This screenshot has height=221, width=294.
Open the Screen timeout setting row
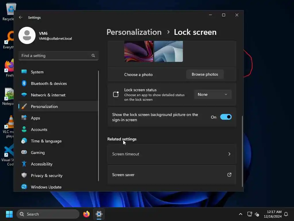[172, 154]
